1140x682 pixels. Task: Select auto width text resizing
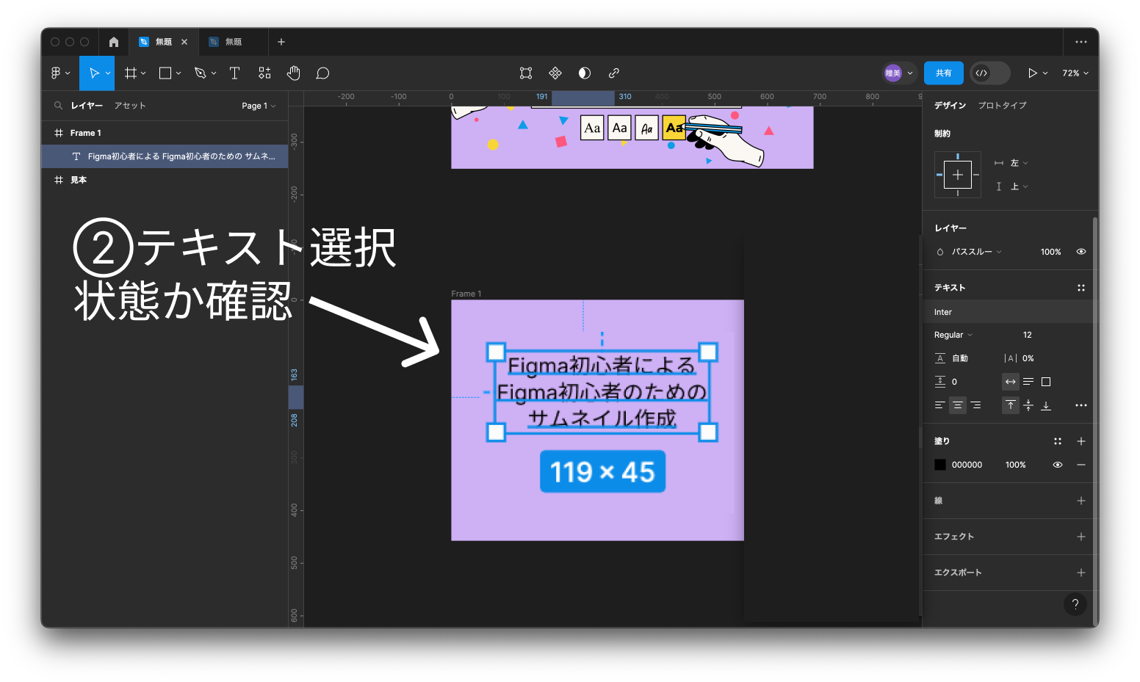coord(1011,382)
